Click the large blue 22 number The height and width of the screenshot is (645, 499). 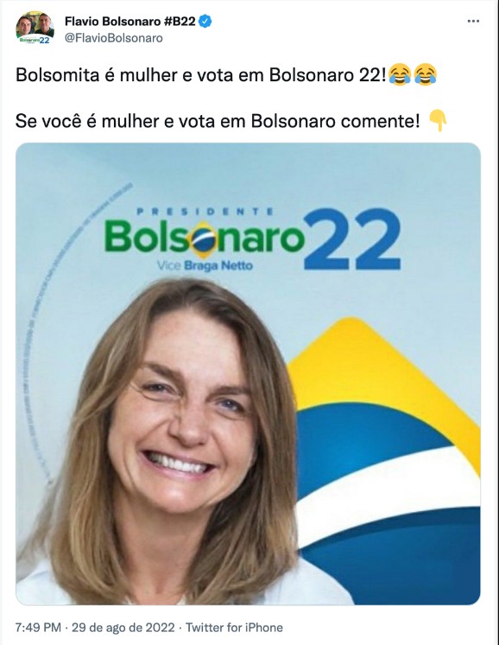click(353, 239)
